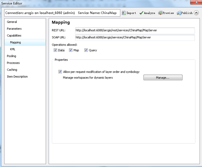Screen dimensions: 202x167
Task: Click the Properties group label
Action: 61,60
